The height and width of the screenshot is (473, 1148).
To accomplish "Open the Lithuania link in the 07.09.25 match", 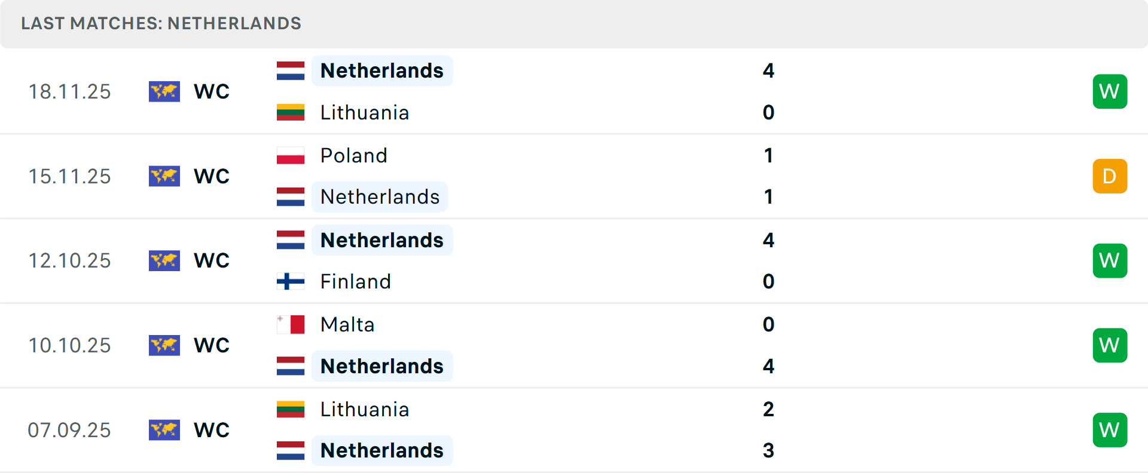I will point(365,409).
